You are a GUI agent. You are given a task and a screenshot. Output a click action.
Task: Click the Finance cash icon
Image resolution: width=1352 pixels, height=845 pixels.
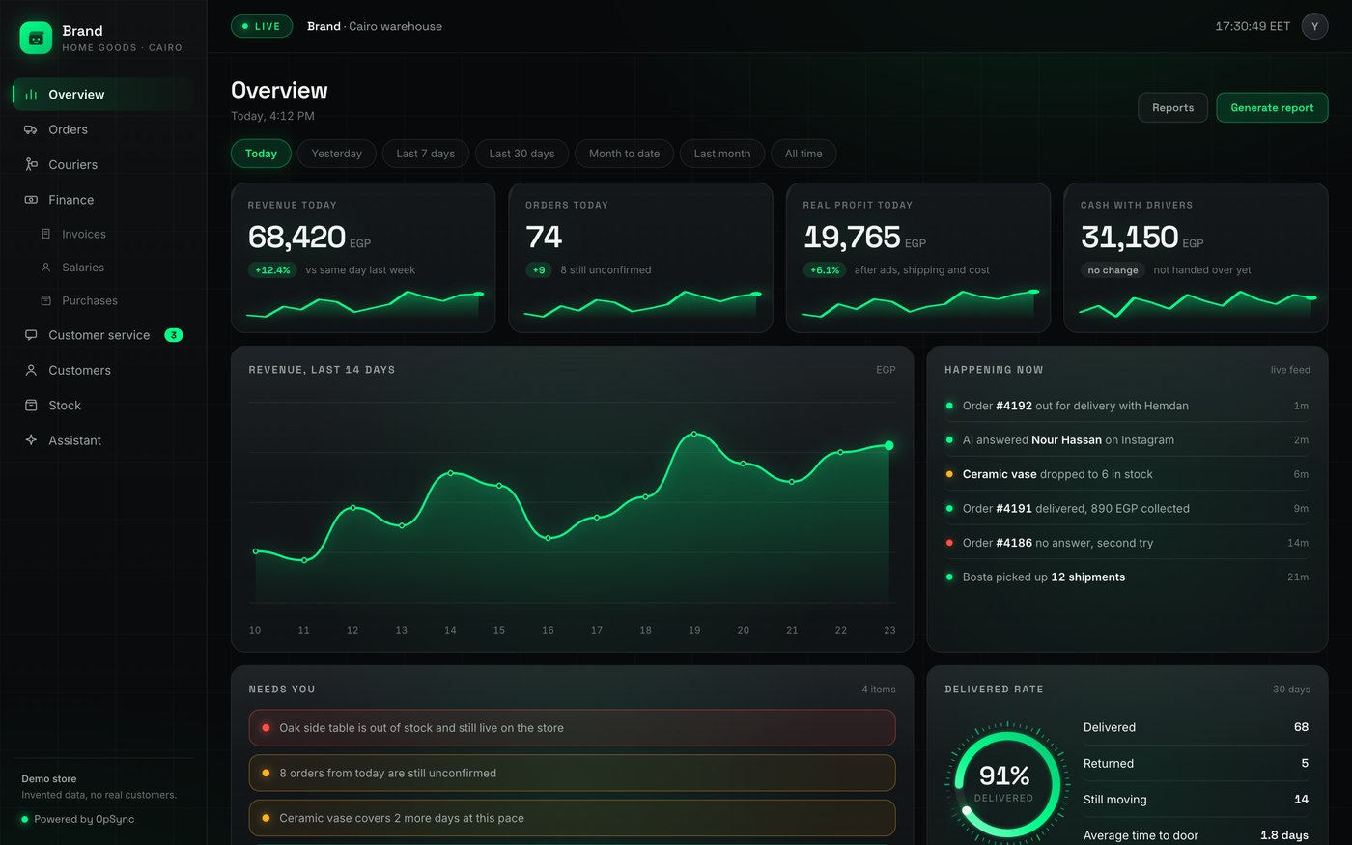pos(31,200)
